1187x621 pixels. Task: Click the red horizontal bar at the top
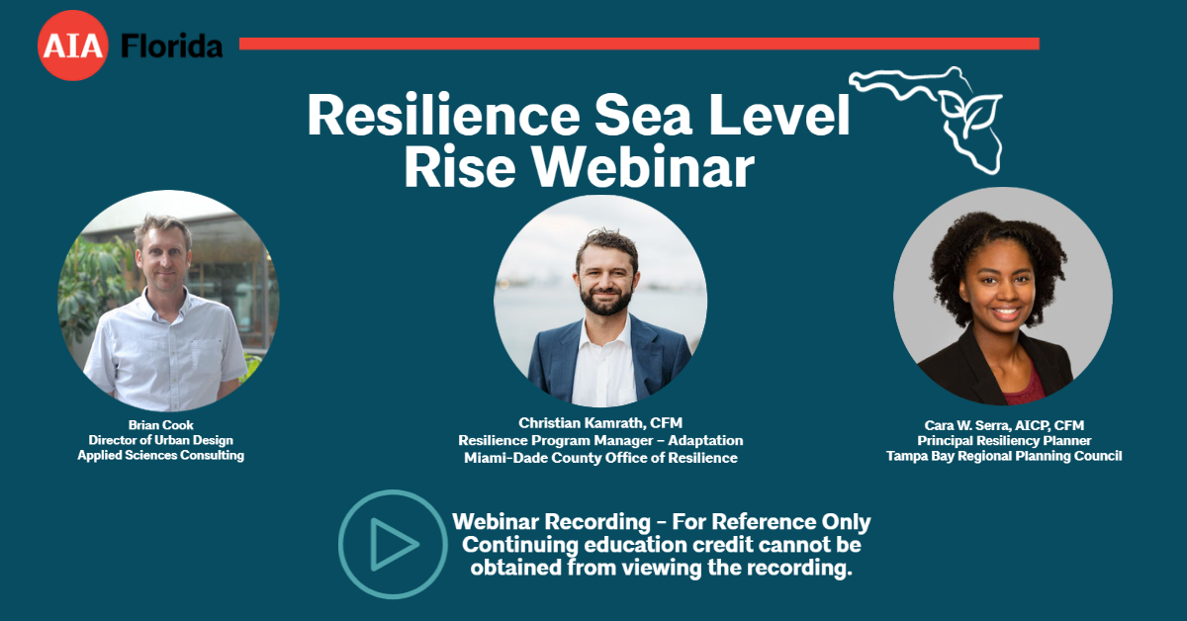(638, 41)
